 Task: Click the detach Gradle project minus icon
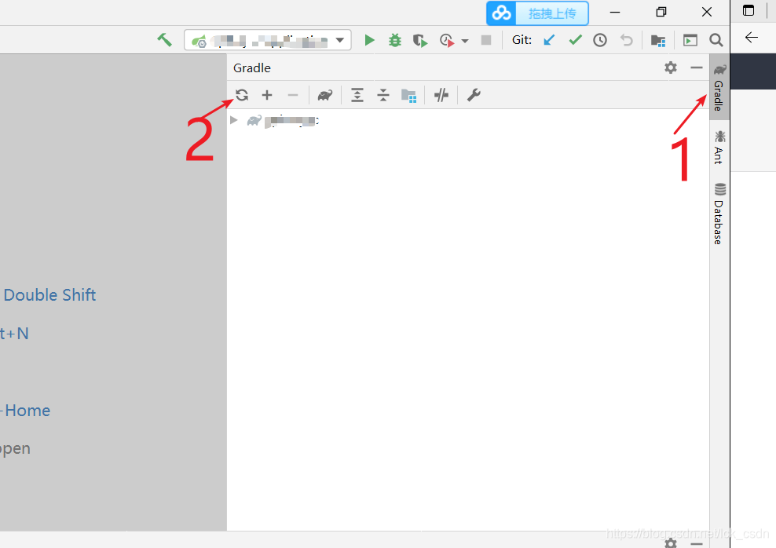pyautogui.click(x=293, y=95)
